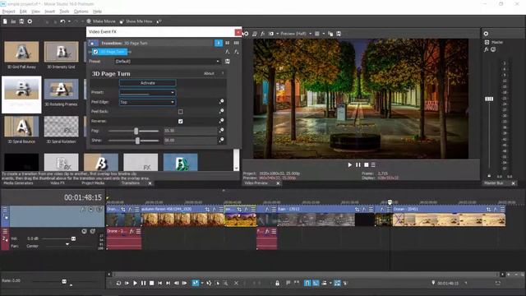
Task: Open video preview properties gear icon
Action: (247, 34)
